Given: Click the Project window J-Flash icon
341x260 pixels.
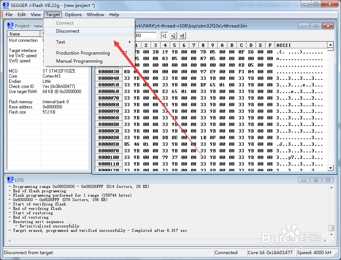Looking at the screenshot, I should (x=10, y=26).
